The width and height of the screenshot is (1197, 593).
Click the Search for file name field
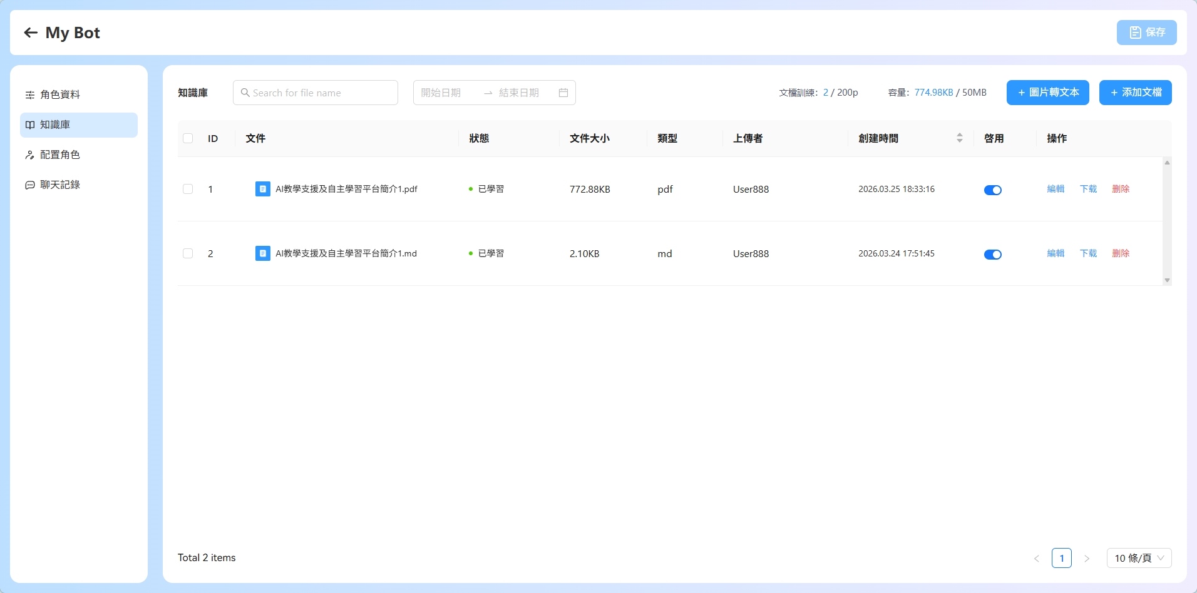coord(316,93)
